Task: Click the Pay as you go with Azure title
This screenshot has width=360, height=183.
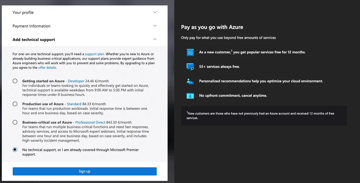Action: click(212, 27)
